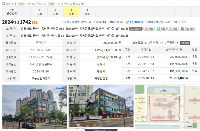Click 개시결정 date 2024-03-20

click(x=41, y=71)
